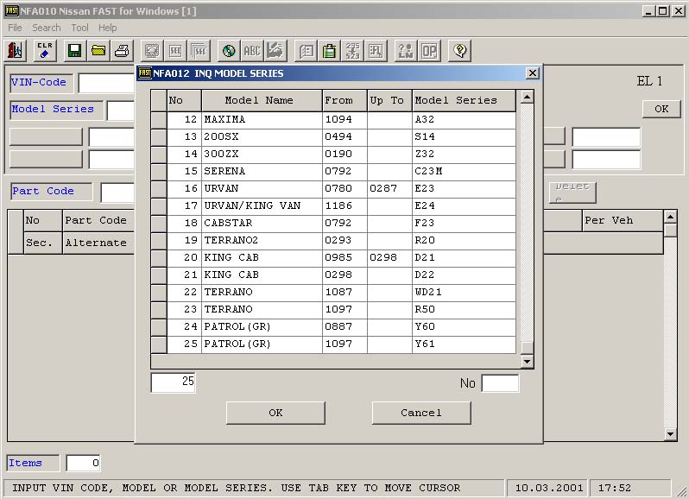
Task: Click the floppy disk save icon
Action: tap(74, 50)
